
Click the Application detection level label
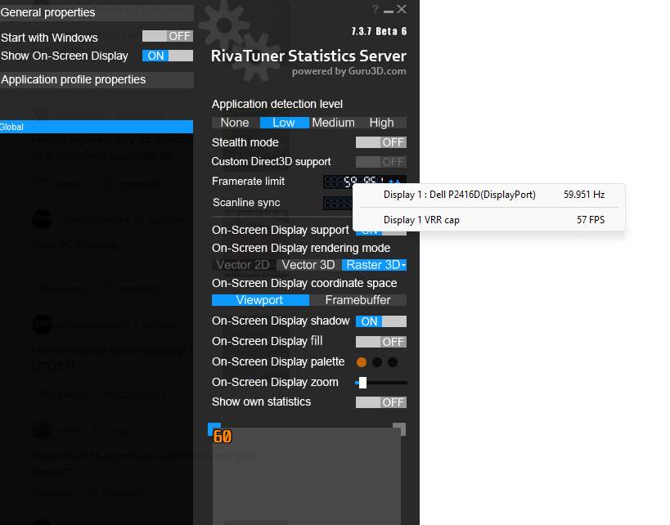tap(277, 104)
